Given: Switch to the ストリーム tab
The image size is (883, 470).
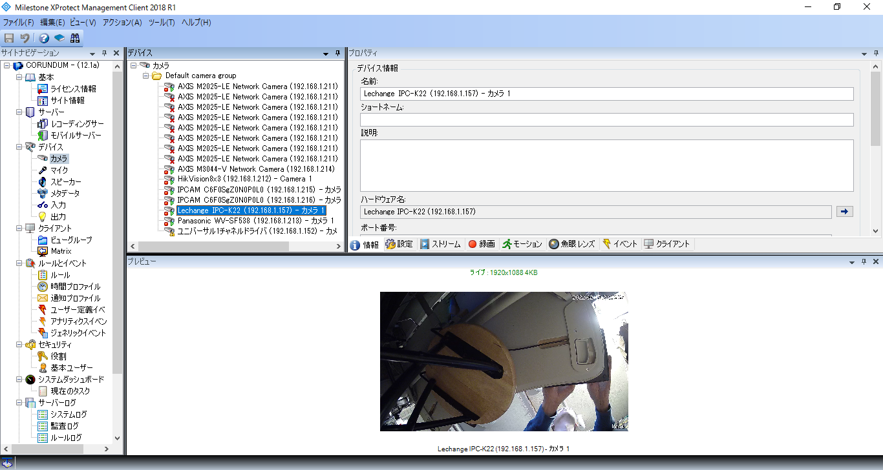Looking at the screenshot, I should coord(440,244).
